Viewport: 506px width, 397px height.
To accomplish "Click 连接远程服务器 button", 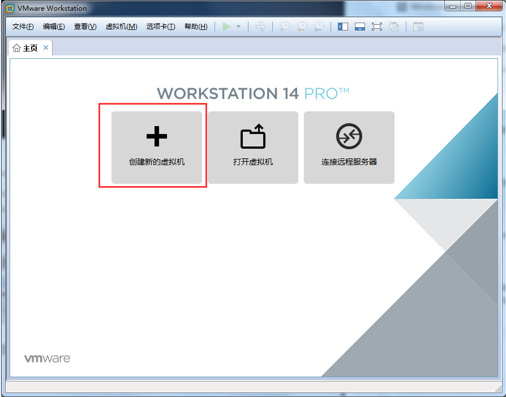I will click(349, 148).
